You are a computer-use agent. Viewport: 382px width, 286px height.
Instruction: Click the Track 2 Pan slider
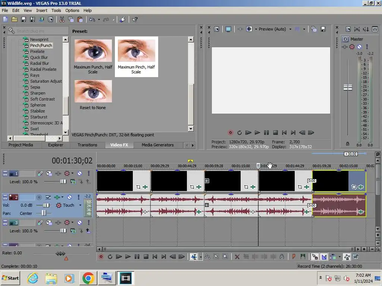(44, 213)
